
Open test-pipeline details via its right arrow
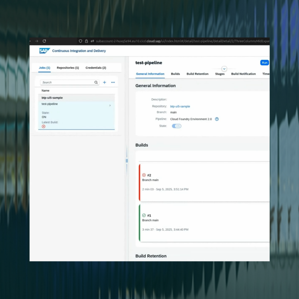pos(110,105)
